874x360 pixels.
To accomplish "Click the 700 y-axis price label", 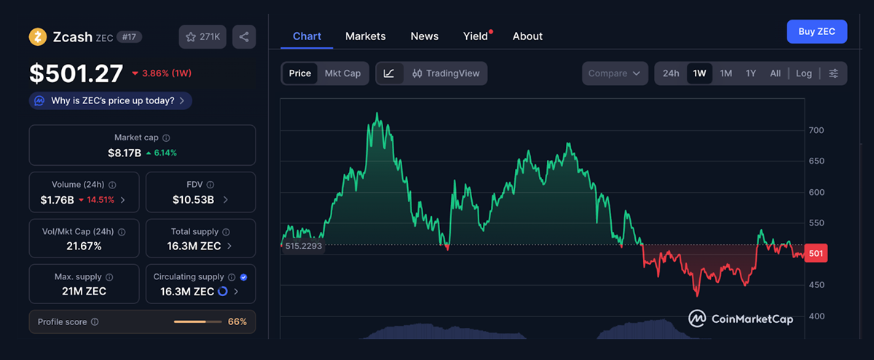I will click(816, 130).
